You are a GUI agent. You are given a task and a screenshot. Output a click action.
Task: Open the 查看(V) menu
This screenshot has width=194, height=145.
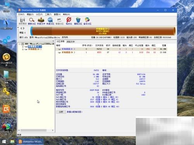(57, 14)
